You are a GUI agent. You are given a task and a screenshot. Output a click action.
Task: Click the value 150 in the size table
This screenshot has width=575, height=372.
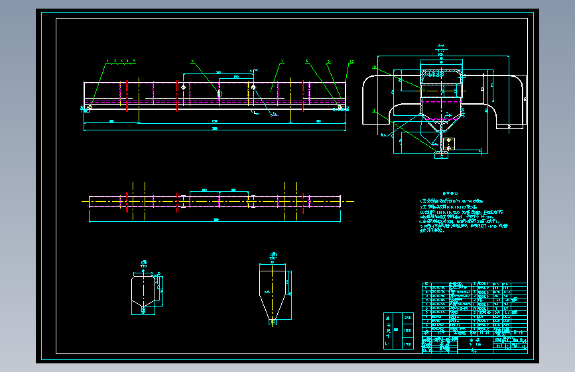(x=407, y=344)
